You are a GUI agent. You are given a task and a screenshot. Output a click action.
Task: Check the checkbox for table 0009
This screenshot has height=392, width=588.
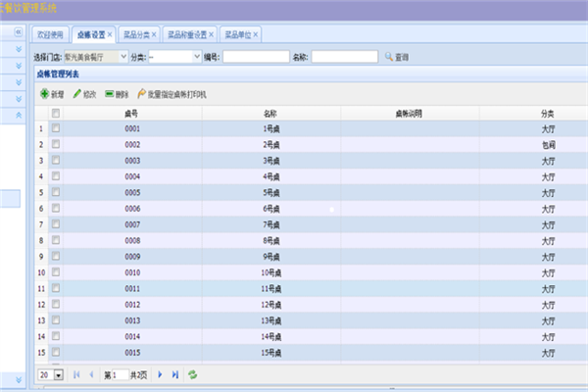coord(56,256)
